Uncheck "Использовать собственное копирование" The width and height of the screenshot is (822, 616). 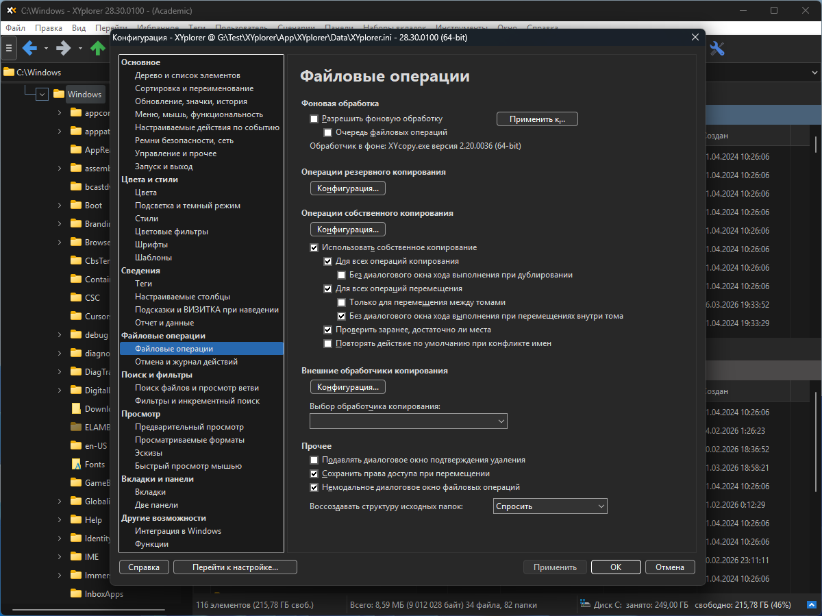point(314,247)
